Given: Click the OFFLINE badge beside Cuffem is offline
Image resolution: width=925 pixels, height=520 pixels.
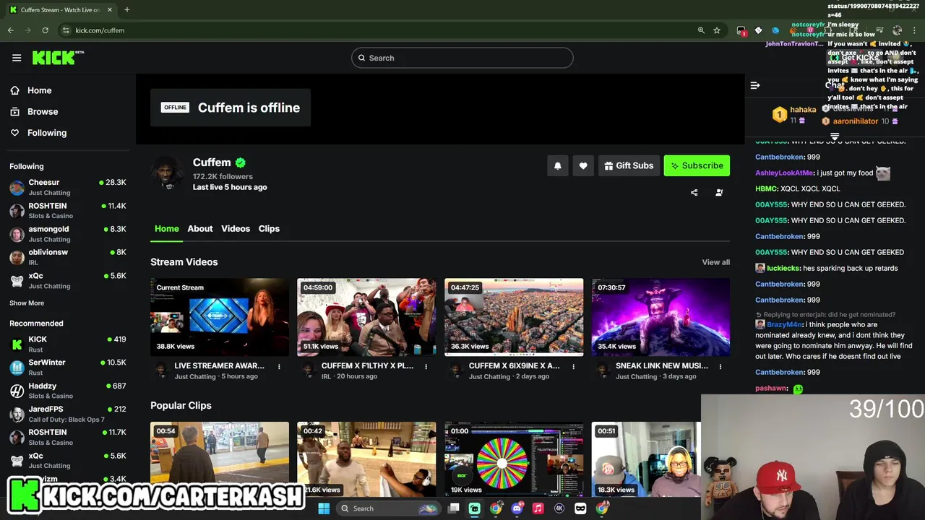Looking at the screenshot, I should tap(175, 108).
